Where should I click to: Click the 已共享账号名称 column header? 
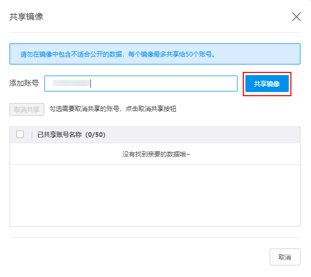[59, 135]
